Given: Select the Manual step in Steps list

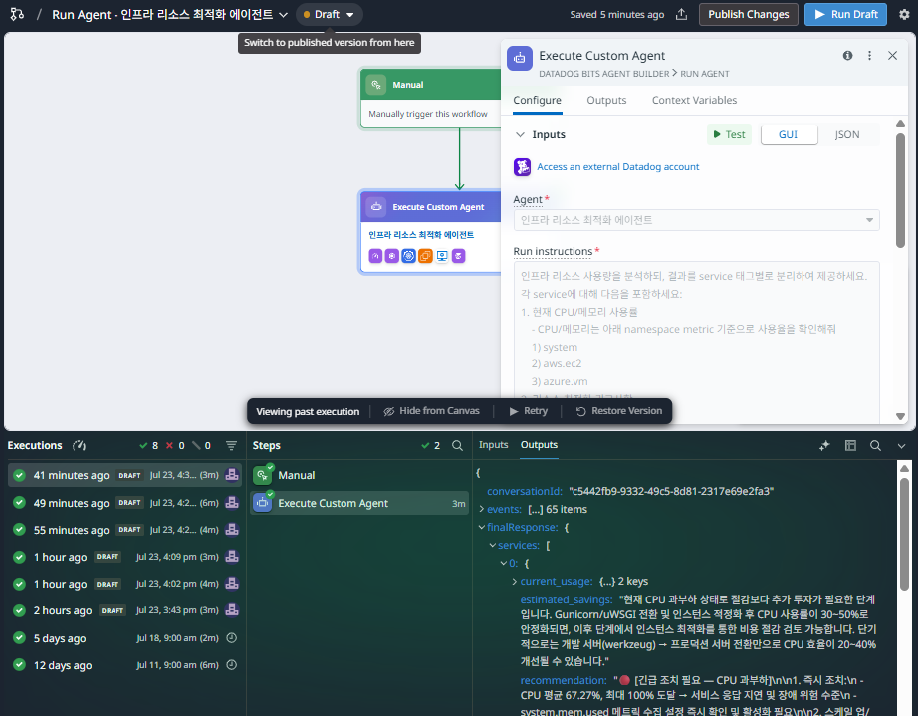Looking at the screenshot, I should click(359, 475).
